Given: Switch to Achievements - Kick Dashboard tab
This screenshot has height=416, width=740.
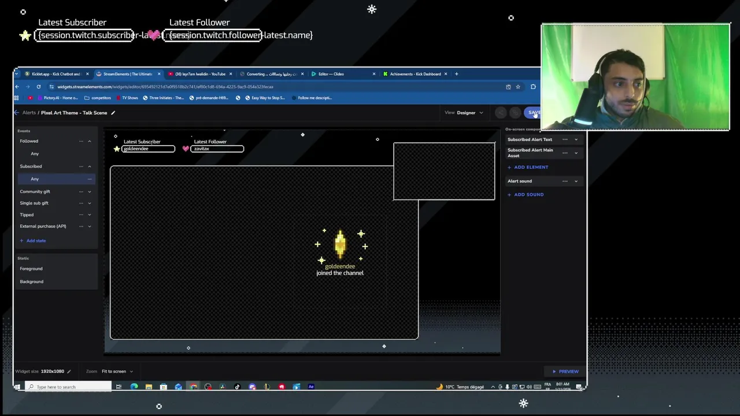Looking at the screenshot, I should (x=415, y=74).
